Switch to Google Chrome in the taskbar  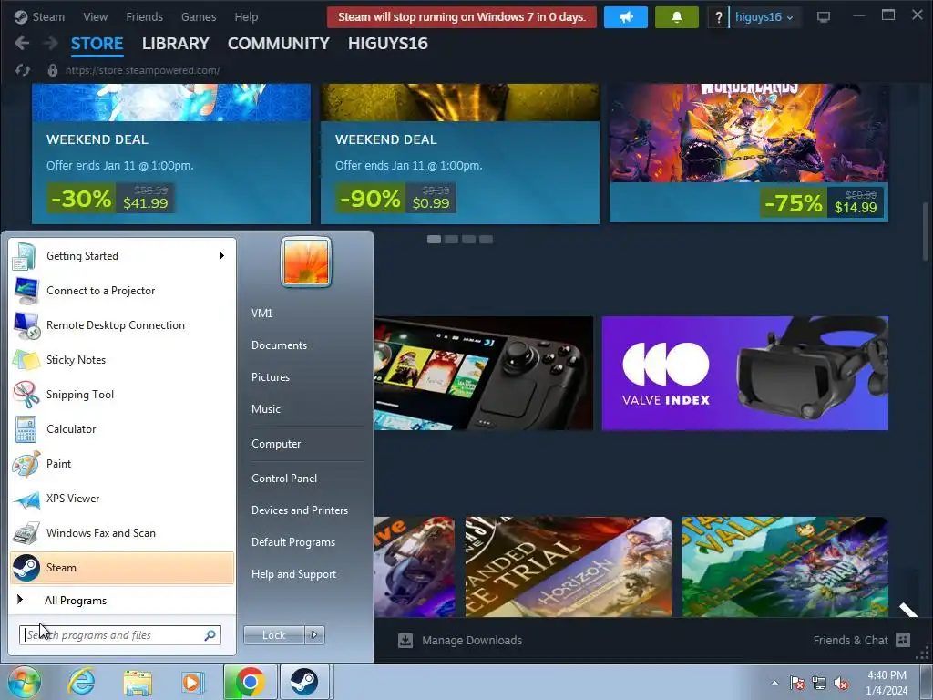tap(250, 682)
